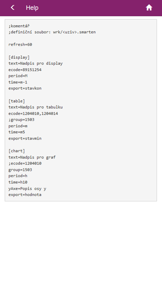Screen dimensions: 162x288
Task: Select the refresh=60 line
Action: tap(20, 45)
